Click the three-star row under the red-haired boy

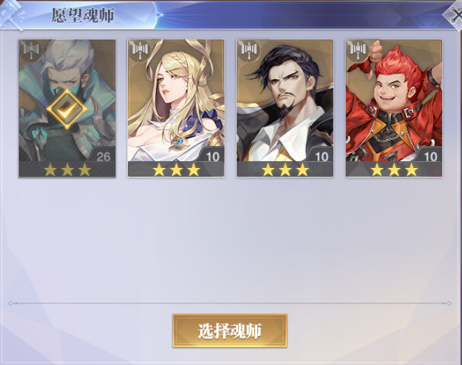tap(394, 170)
